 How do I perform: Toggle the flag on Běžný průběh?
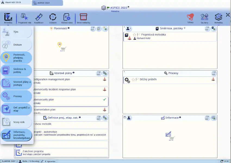(x=138, y=79)
